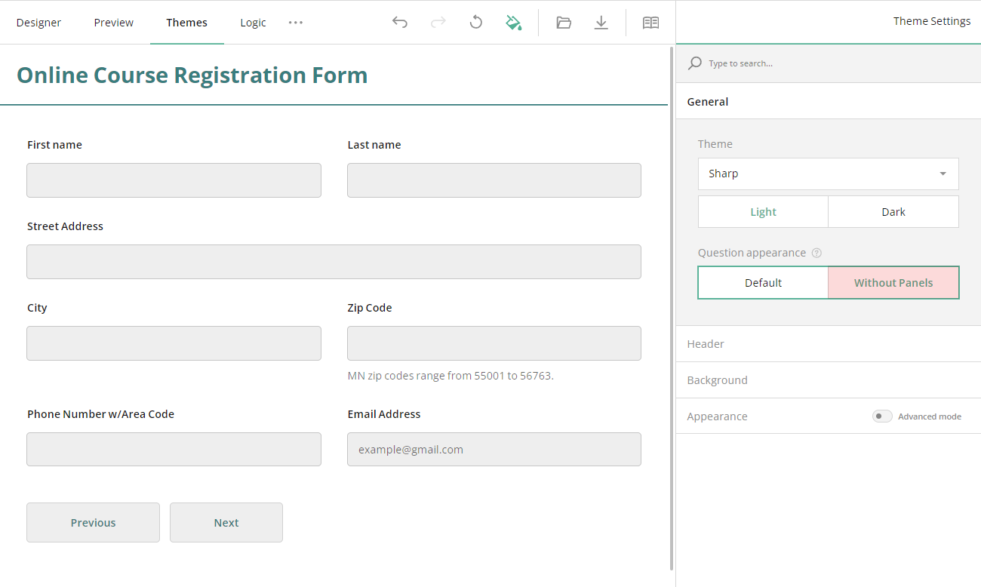Click the download theme icon
This screenshot has width=981, height=587.
(x=601, y=22)
